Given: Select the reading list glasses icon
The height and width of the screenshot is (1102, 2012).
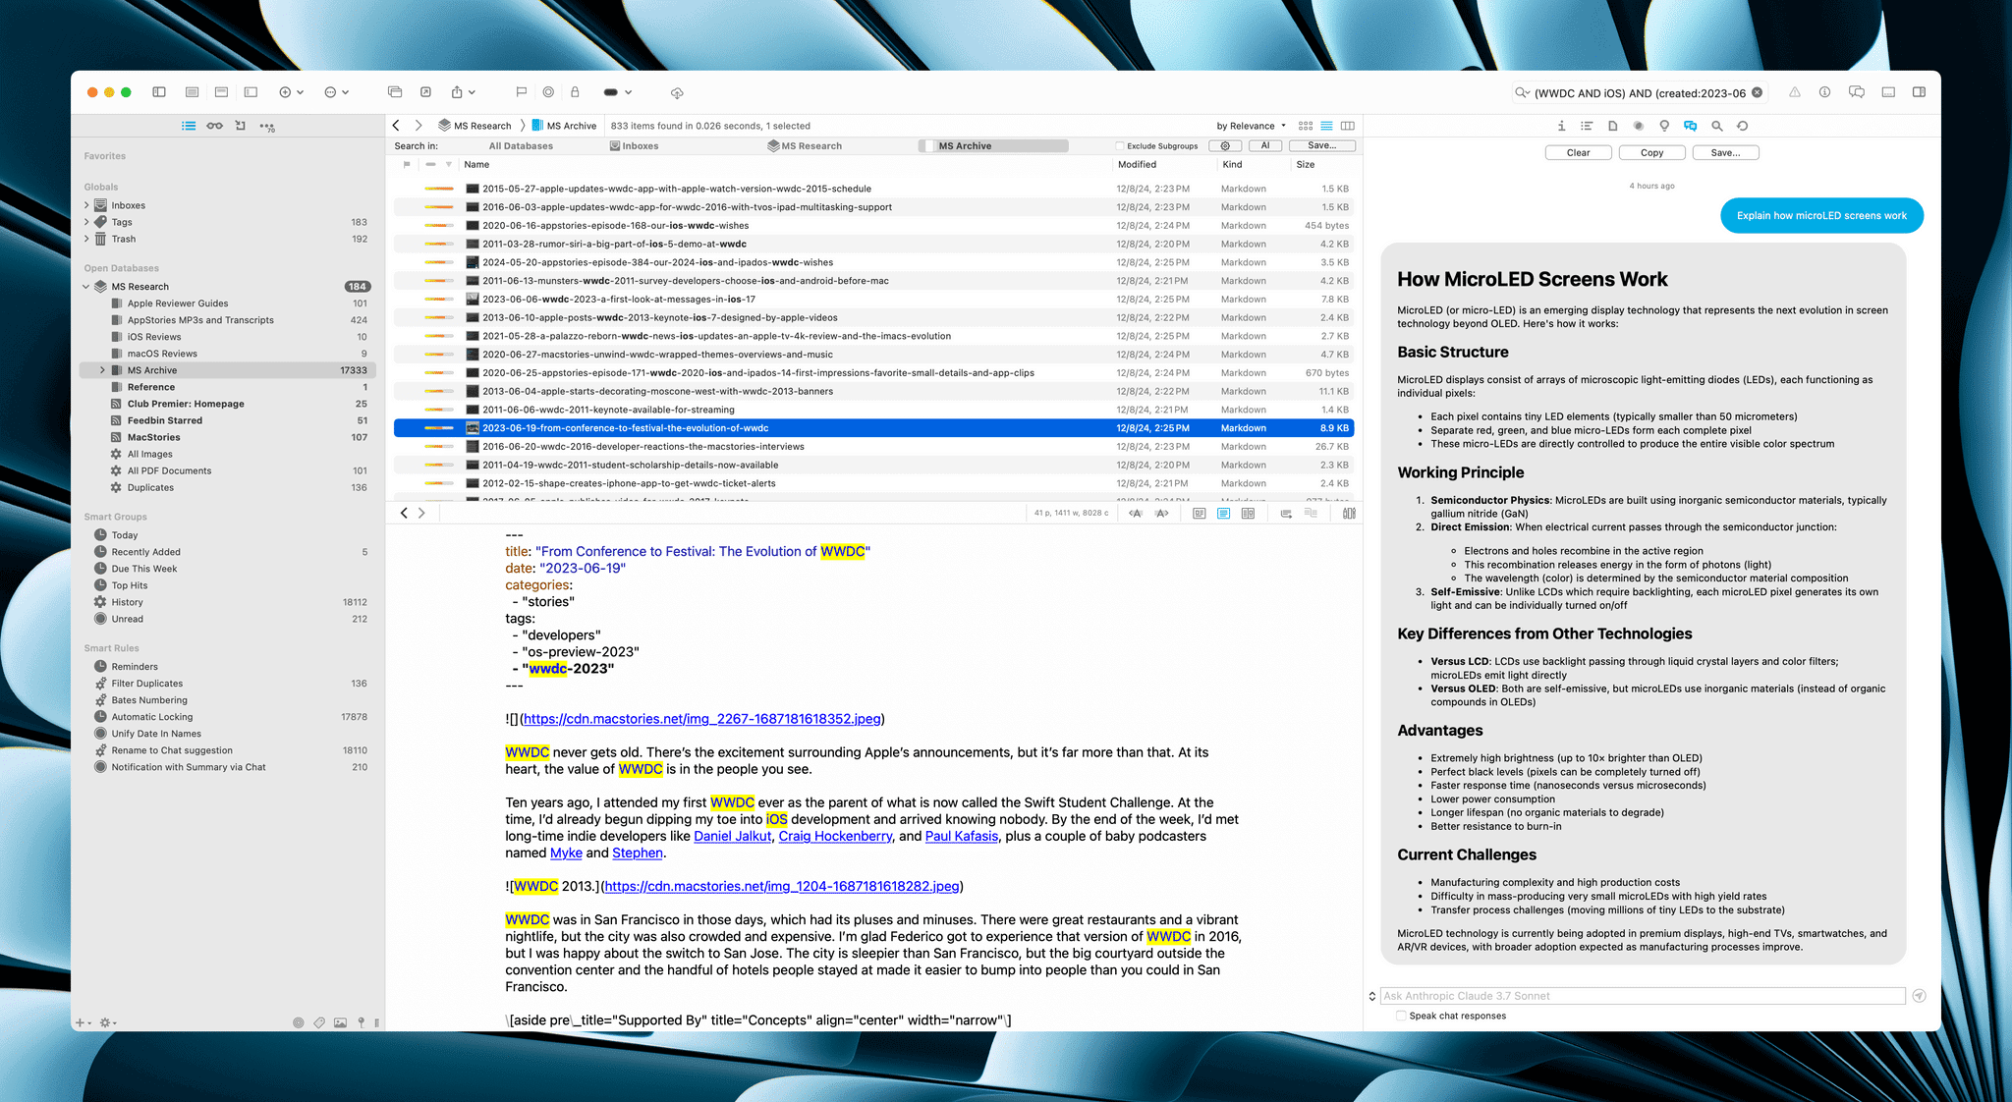Looking at the screenshot, I should pos(214,126).
